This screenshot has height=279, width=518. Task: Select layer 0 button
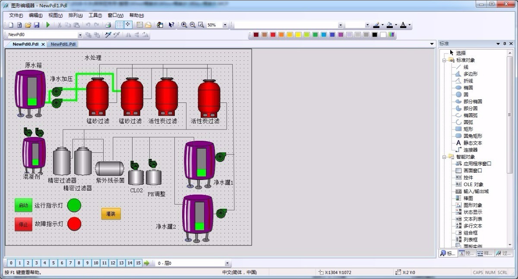click(11, 263)
